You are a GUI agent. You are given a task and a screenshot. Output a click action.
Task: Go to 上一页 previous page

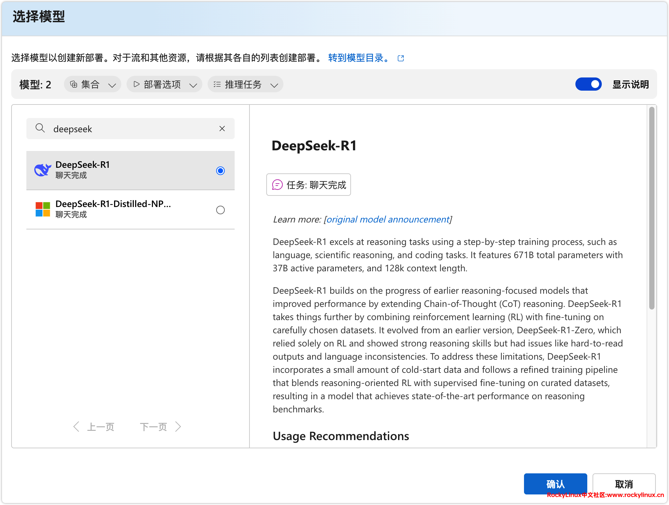point(94,427)
